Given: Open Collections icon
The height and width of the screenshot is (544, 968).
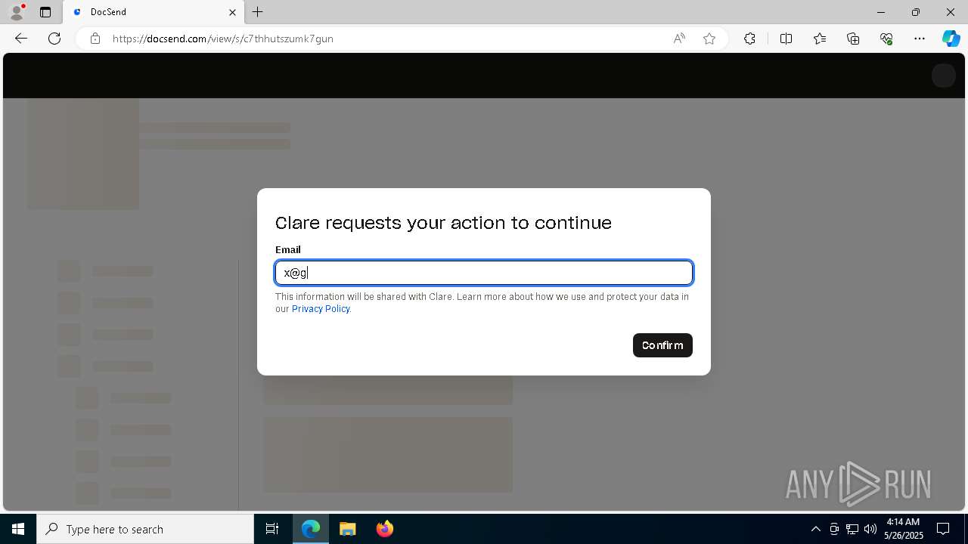Looking at the screenshot, I should tap(853, 39).
